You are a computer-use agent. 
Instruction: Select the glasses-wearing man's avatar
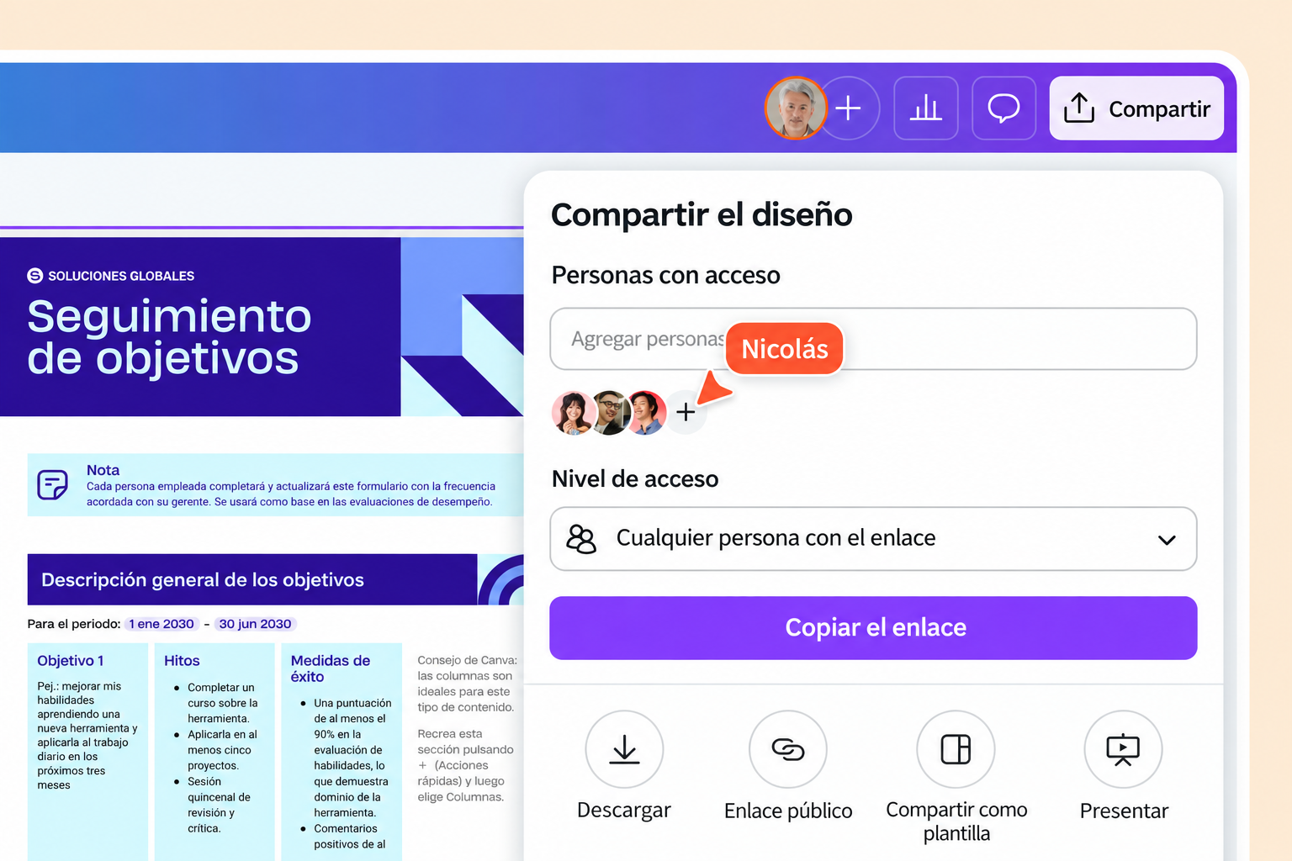610,412
